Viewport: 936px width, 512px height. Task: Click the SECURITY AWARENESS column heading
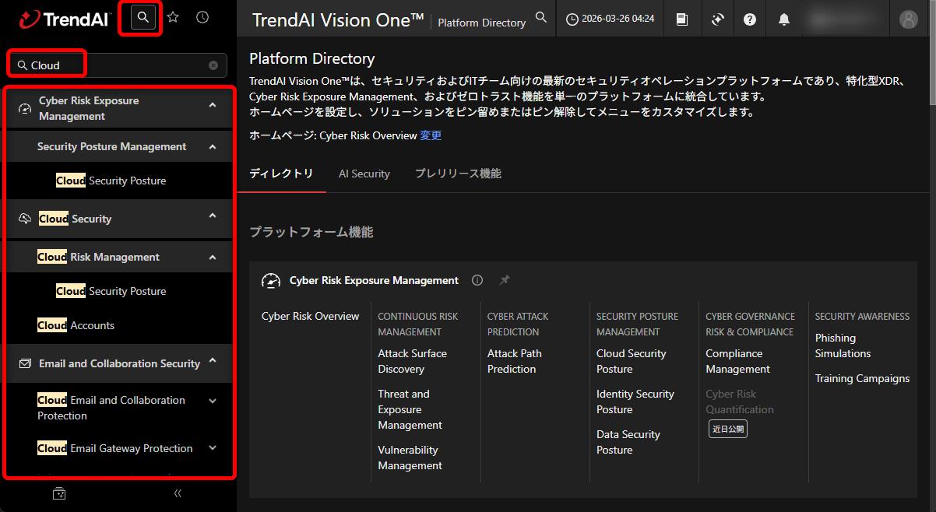tap(862, 317)
